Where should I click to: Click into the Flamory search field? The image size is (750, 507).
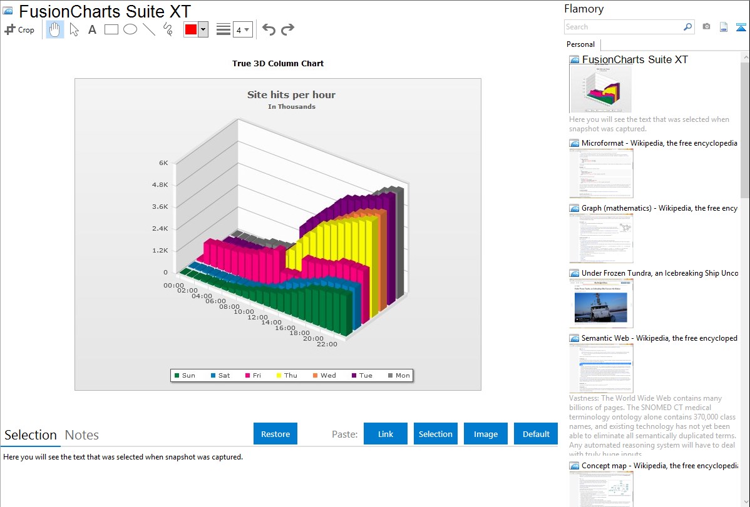pos(624,27)
